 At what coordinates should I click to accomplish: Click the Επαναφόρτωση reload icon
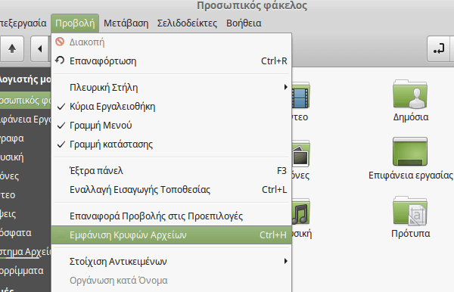(x=60, y=61)
